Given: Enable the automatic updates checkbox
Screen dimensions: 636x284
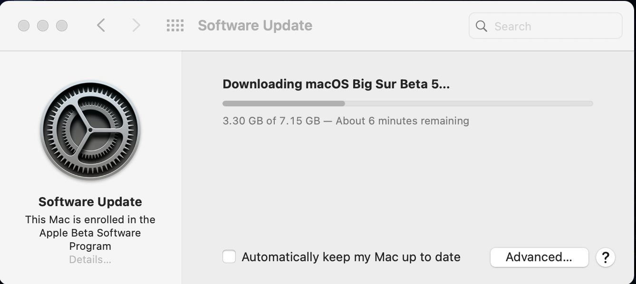Looking at the screenshot, I should click(229, 257).
